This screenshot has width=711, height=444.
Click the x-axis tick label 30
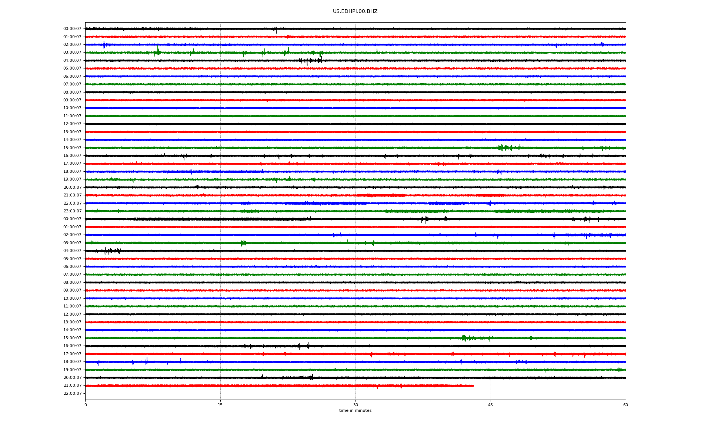point(355,405)
